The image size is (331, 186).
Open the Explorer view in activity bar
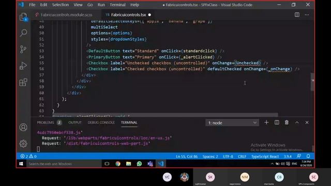coord(23,17)
